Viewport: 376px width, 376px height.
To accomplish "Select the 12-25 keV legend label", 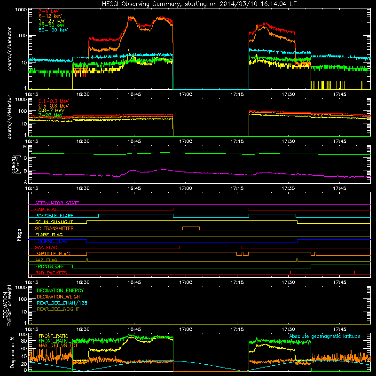I will [x=52, y=21].
